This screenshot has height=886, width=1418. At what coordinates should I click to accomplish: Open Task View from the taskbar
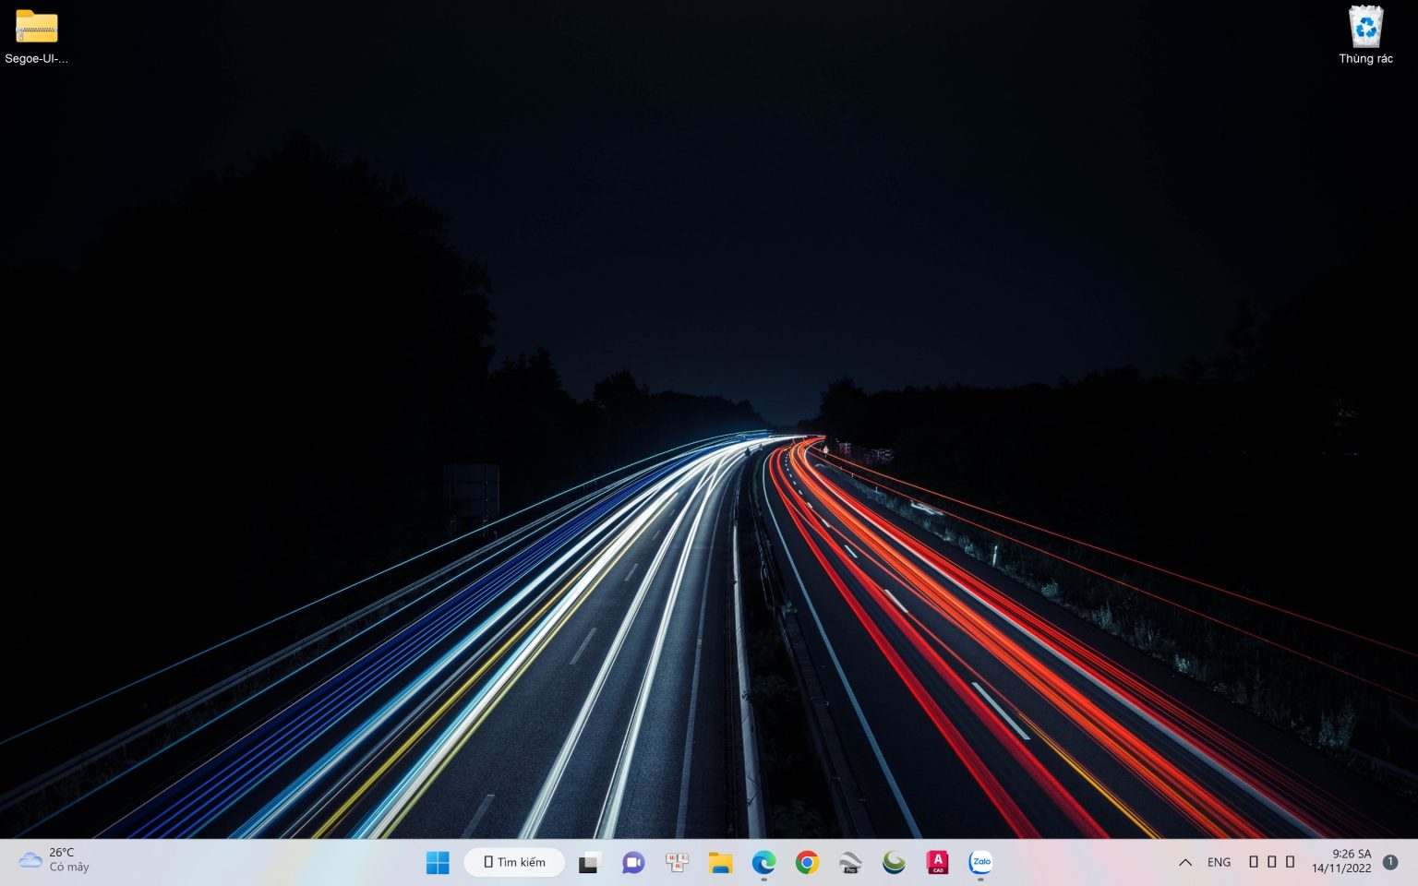588,863
